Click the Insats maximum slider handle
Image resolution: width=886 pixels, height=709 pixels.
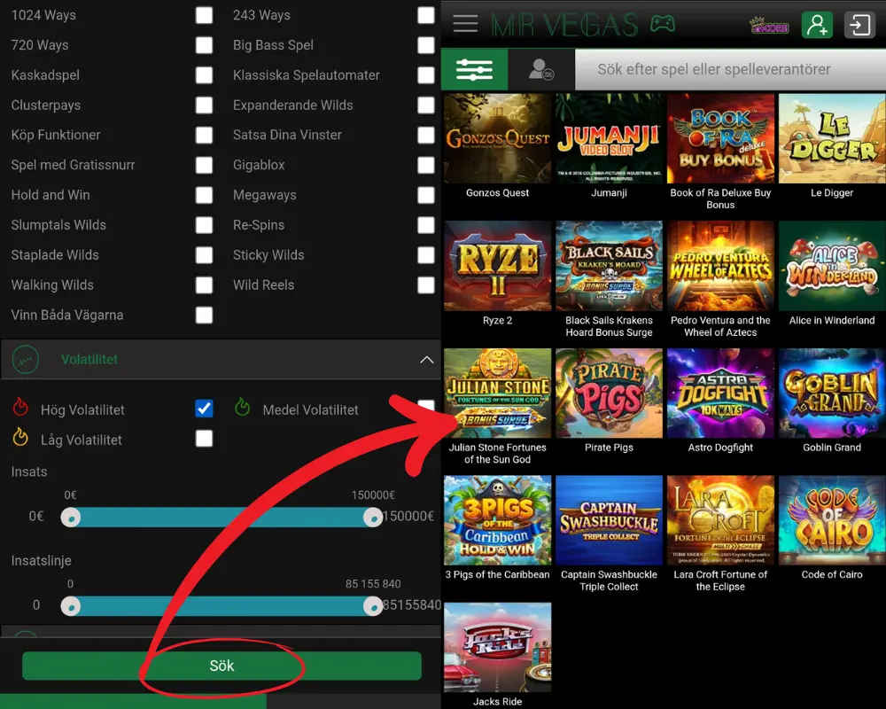tap(373, 517)
